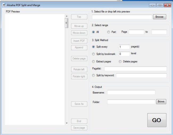Focus the ending page field after "to"
The height and width of the screenshot is (135, 173).
click(159, 32)
